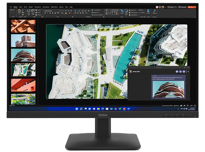
Task: Toggle Italic formatting
Action: (x=48, y=13)
